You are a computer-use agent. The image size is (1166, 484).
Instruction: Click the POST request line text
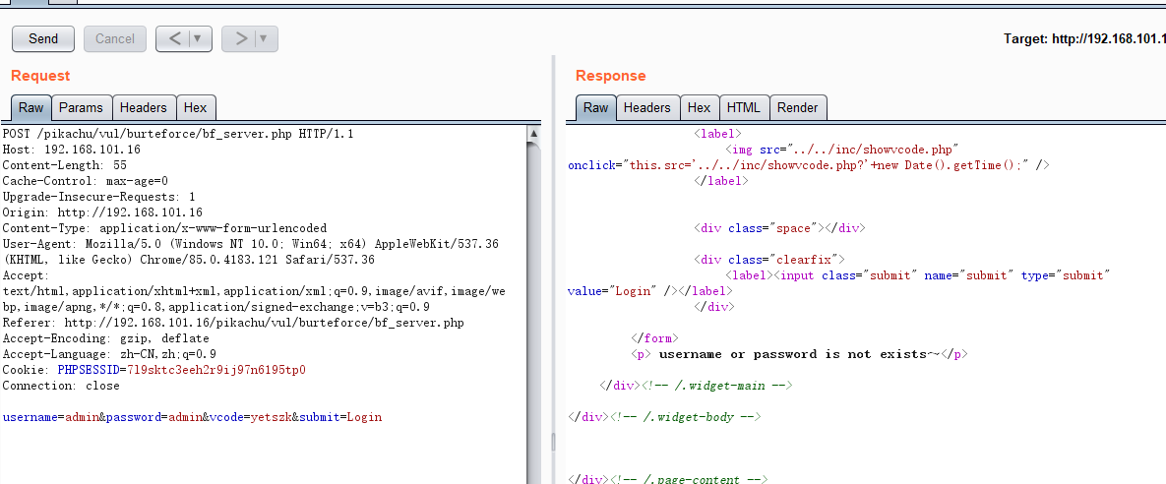click(x=178, y=134)
